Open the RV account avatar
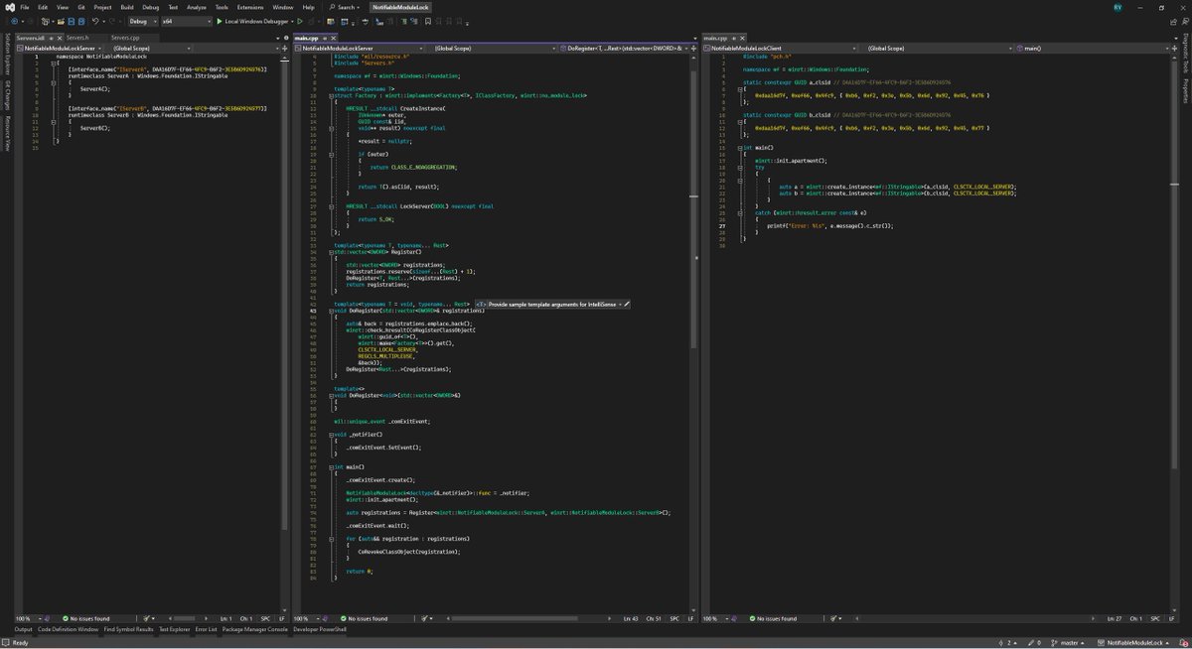This screenshot has height=649, width=1192. pyautogui.click(x=1117, y=8)
